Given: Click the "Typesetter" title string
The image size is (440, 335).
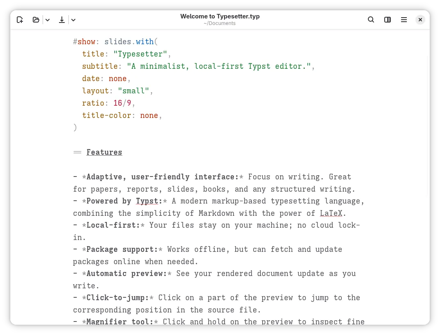Looking at the screenshot, I should [140, 54].
